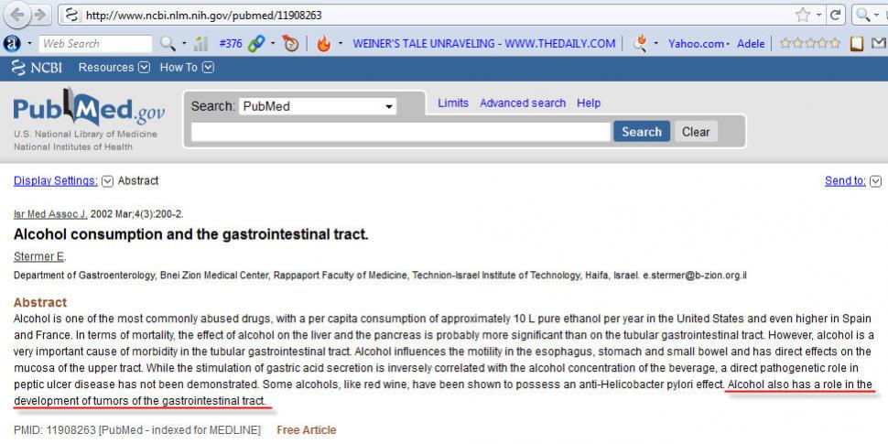Reload the page with refresh icon
Viewport: 888px width, 444px height.
pyautogui.click(x=835, y=15)
